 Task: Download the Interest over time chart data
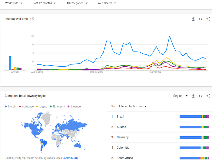(x=193, y=19)
